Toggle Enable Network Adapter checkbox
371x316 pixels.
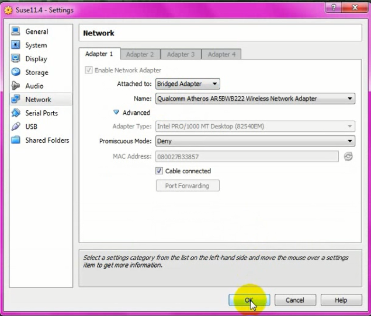point(88,70)
